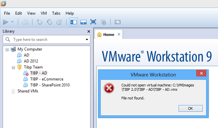Viewport: 218px width, 128px height.
Task: Select TIBP - AD in the library
Action: click(39, 73)
